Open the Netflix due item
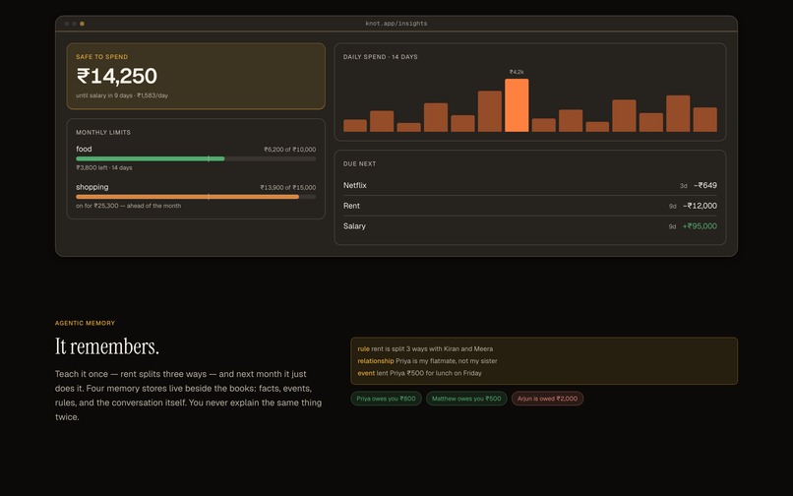The height and width of the screenshot is (496, 793). [530, 185]
